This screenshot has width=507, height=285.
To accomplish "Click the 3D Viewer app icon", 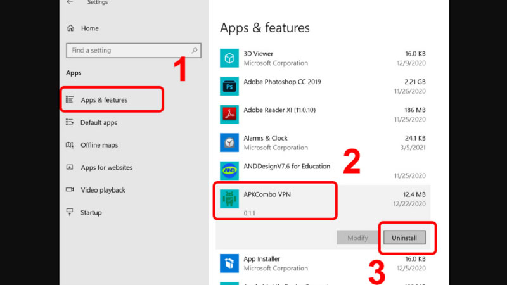I will click(x=228, y=58).
